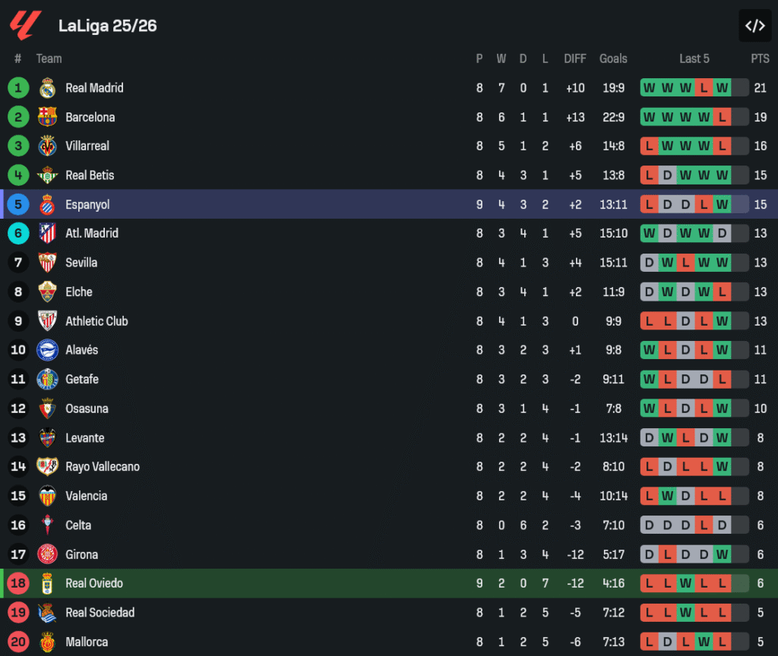This screenshot has width=778, height=656.
Task: Click the Real Madrid club crest
Action: point(47,88)
